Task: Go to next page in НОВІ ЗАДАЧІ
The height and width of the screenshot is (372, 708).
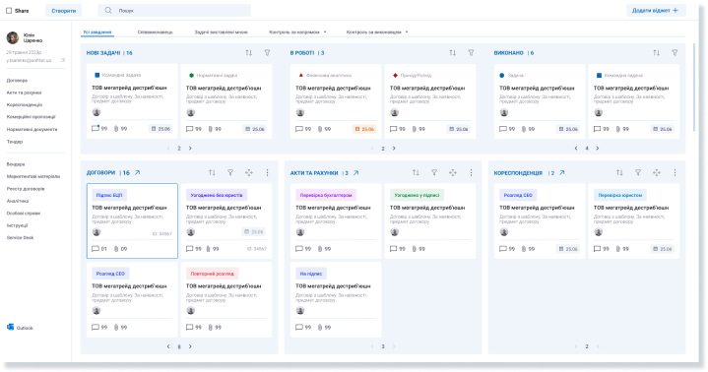Action: [x=190, y=148]
